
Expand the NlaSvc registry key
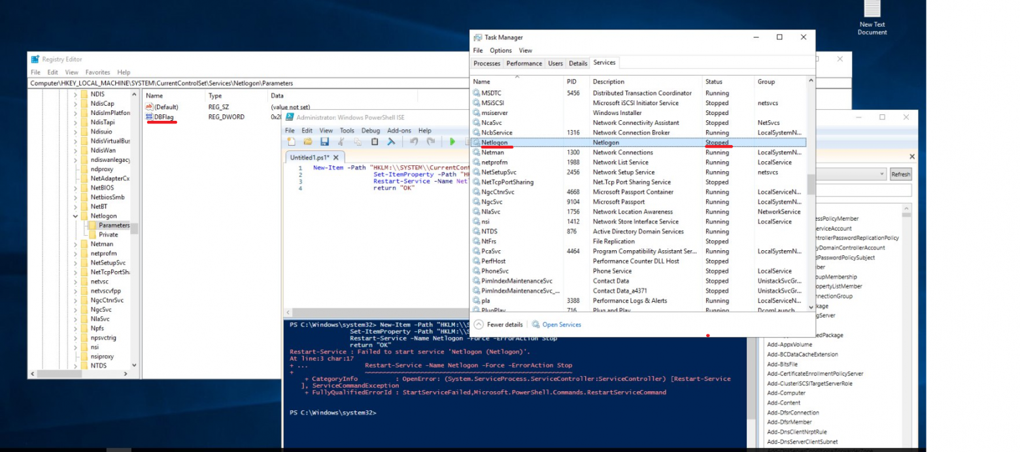(x=76, y=319)
